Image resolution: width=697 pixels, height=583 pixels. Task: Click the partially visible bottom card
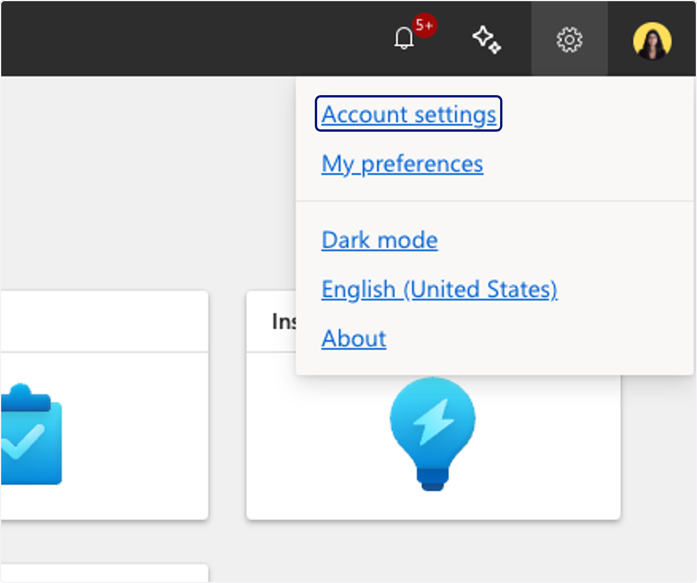[x=104, y=573]
